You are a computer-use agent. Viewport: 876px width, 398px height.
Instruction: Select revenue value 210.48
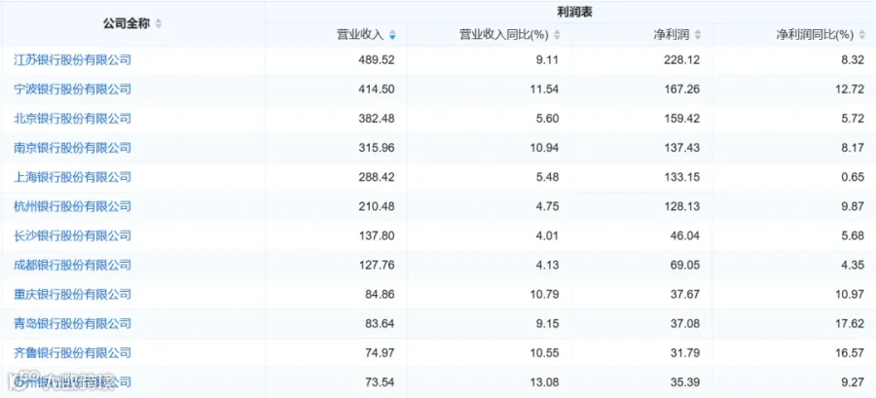pos(377,206)
